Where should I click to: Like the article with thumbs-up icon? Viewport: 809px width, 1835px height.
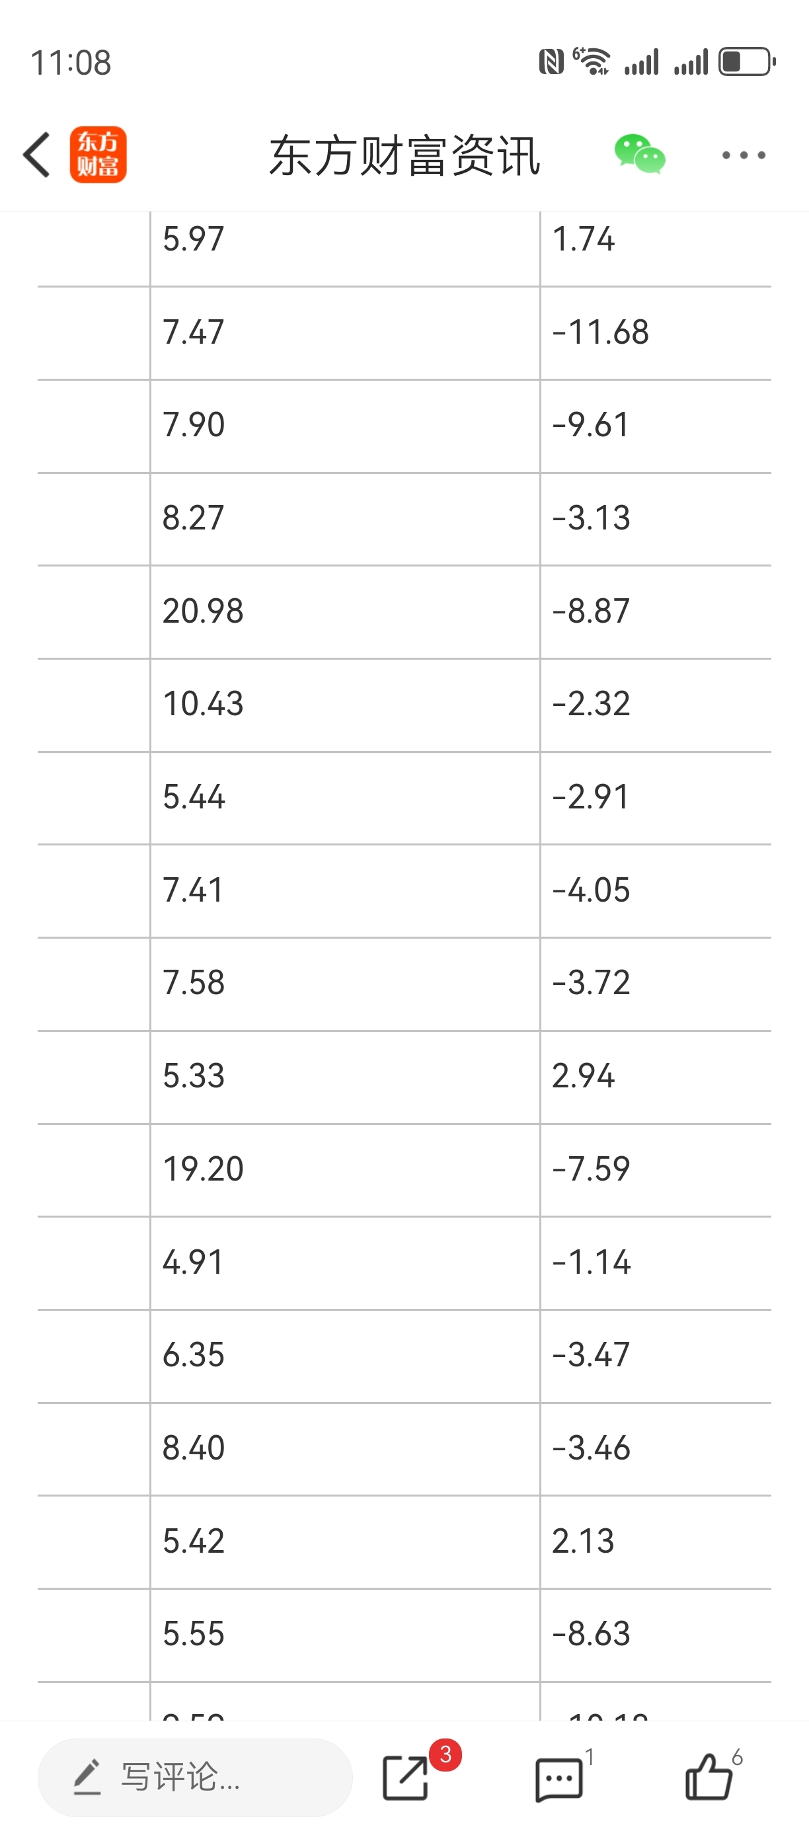[x=709, y=1777]
